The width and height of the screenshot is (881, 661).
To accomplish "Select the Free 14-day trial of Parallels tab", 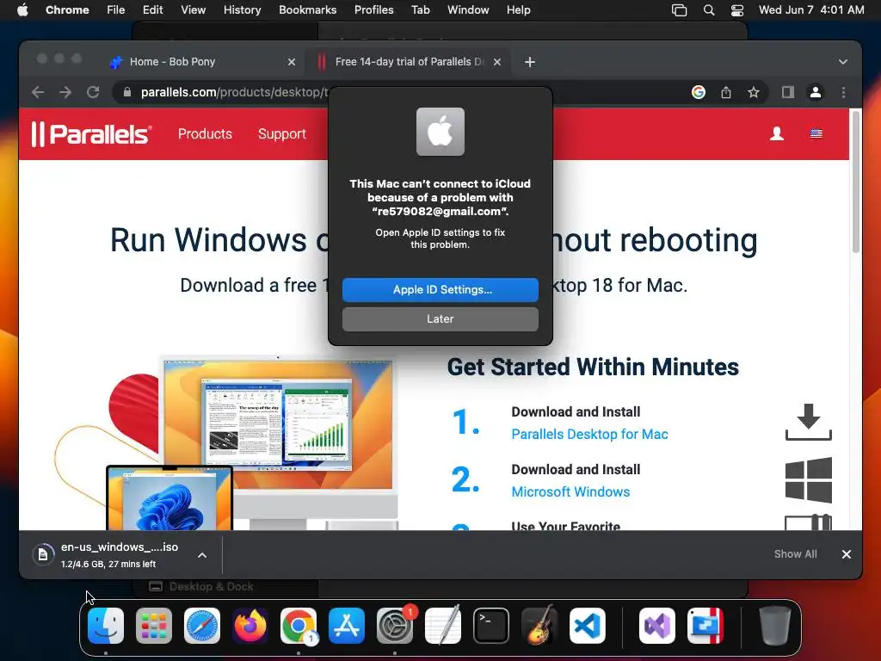I will coord(408,62).
